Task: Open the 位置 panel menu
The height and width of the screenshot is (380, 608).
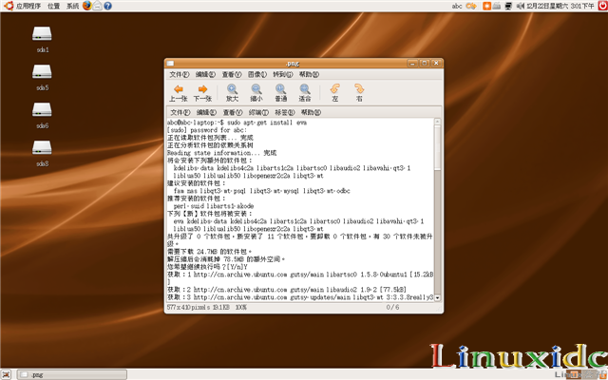Action: (x=53, y=6)
